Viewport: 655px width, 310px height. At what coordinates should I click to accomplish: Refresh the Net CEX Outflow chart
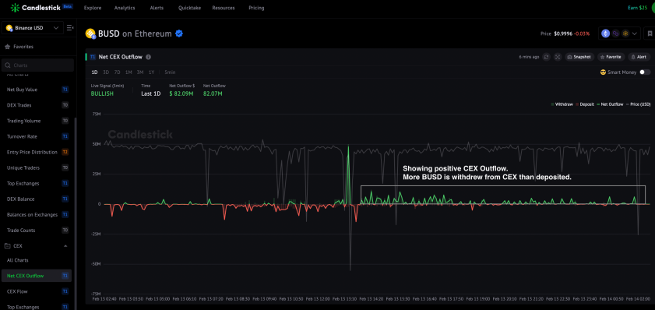pos(546,57)
